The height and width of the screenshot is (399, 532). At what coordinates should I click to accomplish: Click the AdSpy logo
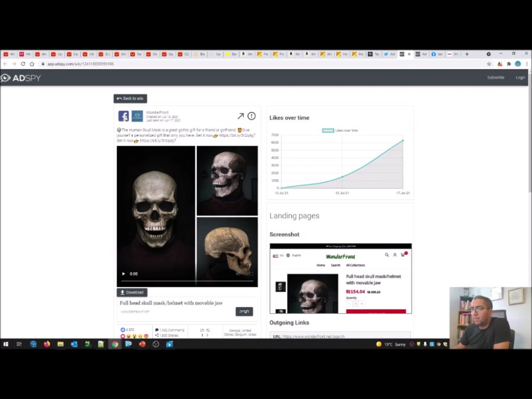21,78
